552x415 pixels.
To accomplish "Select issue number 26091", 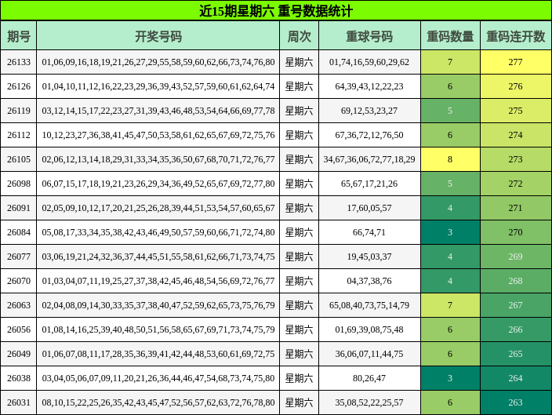I will point(19,208).
